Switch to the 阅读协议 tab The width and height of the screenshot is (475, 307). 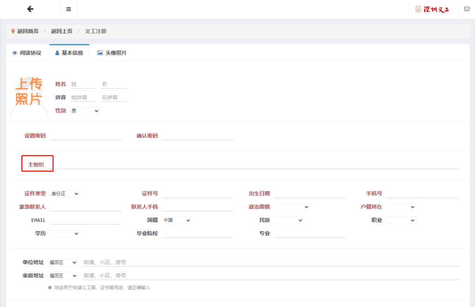coord(27,53)
